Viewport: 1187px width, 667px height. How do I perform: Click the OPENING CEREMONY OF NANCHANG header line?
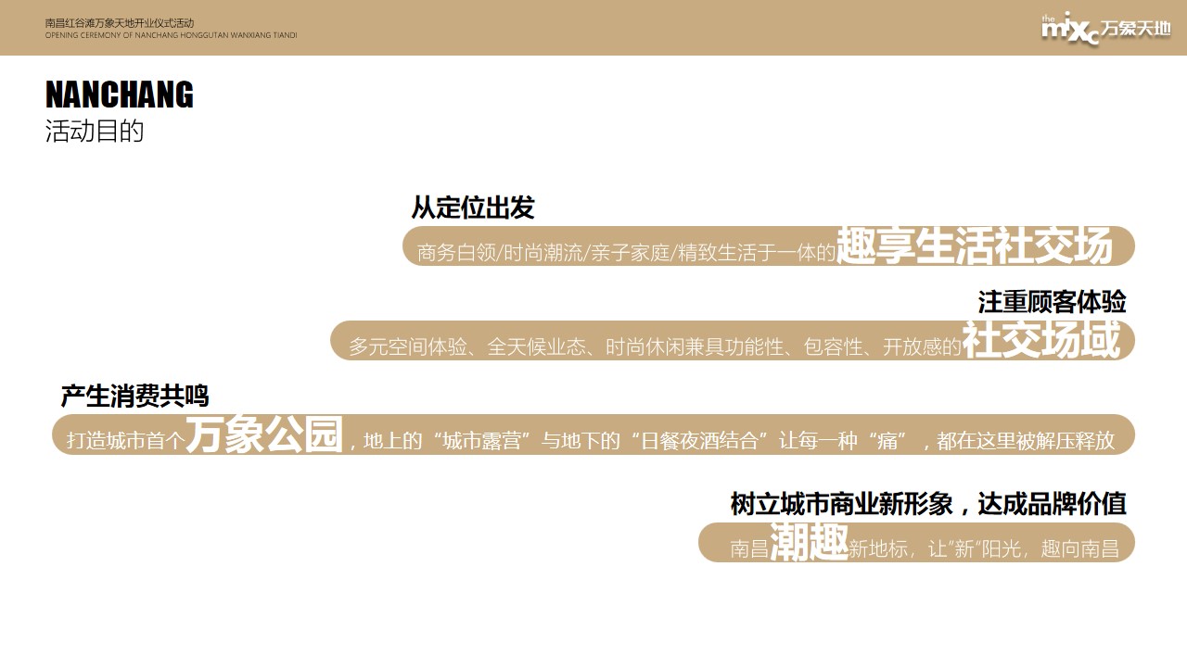(172, 35)
